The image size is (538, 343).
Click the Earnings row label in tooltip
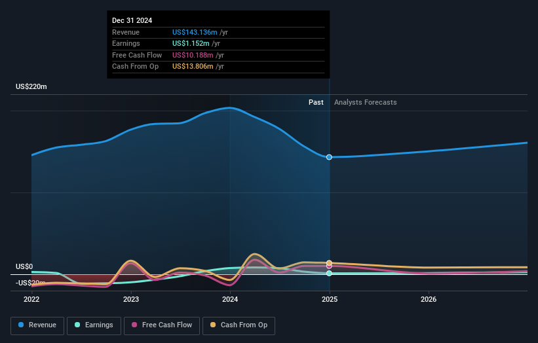coord(126,43)
